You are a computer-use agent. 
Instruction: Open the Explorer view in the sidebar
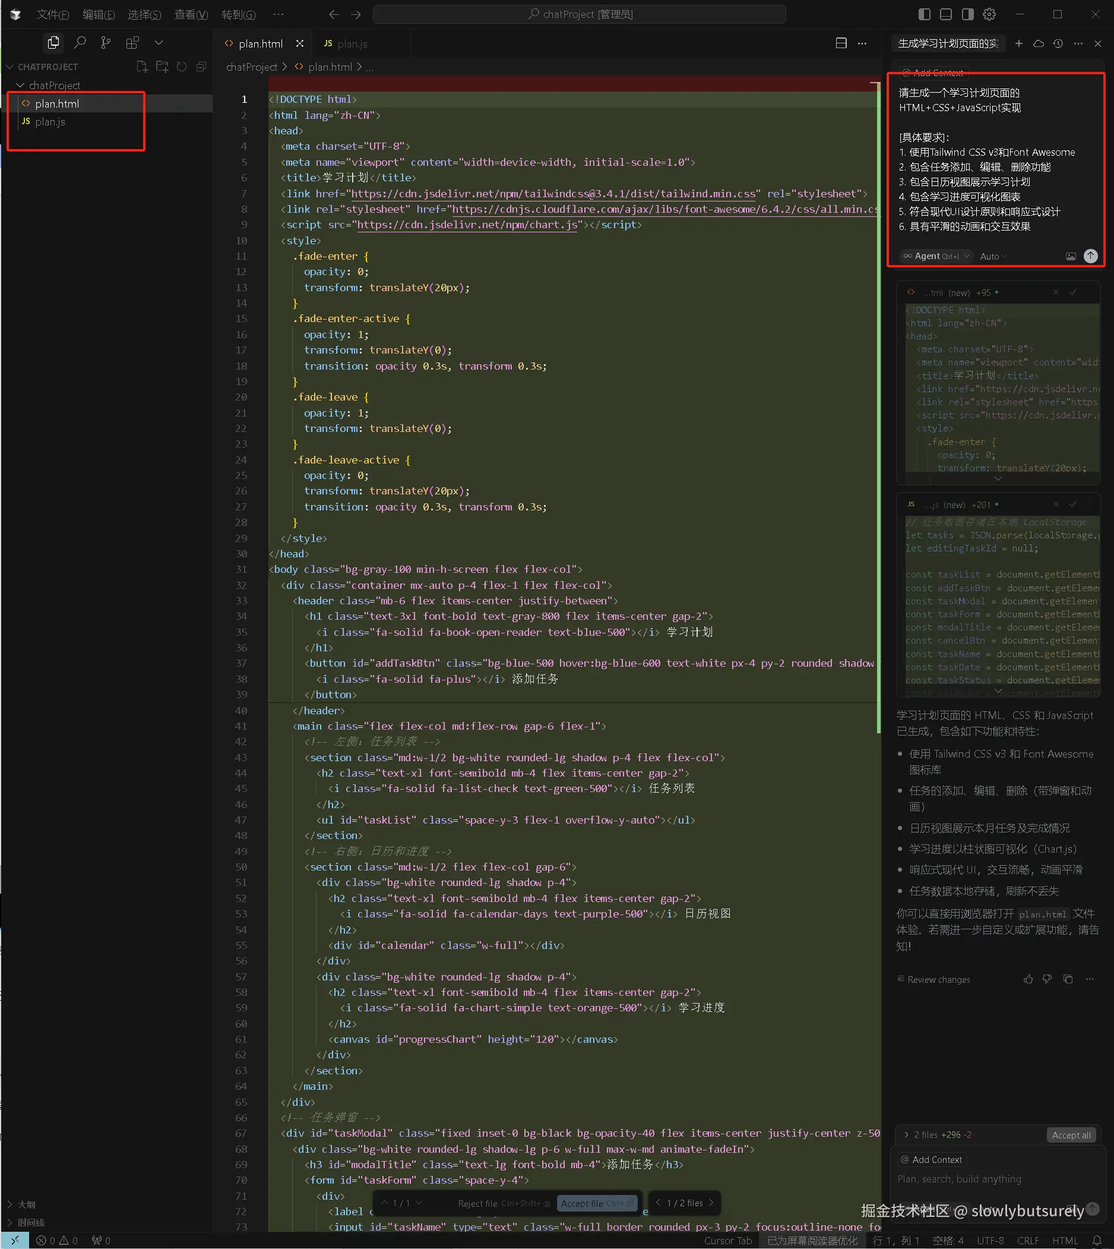[x=54, y=43]
